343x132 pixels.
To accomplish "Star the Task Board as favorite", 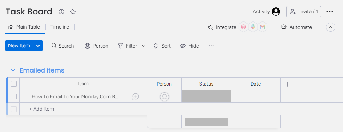I will pos(73,12).
